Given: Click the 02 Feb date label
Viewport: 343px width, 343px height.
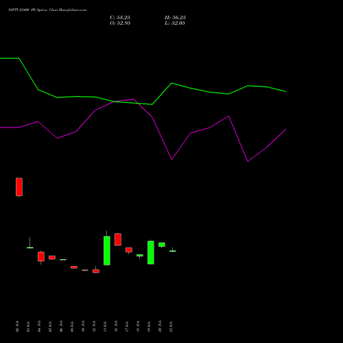Looking at the screenshot, I should pyautogui.click(x=18, y=327).
